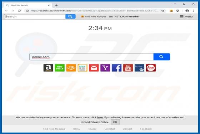View site information icon in address bar
Screen dimensions: 200x134
(x=27, y=11)
